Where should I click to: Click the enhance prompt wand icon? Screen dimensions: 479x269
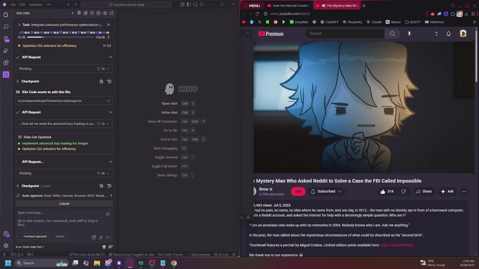[x=108, y=214]
